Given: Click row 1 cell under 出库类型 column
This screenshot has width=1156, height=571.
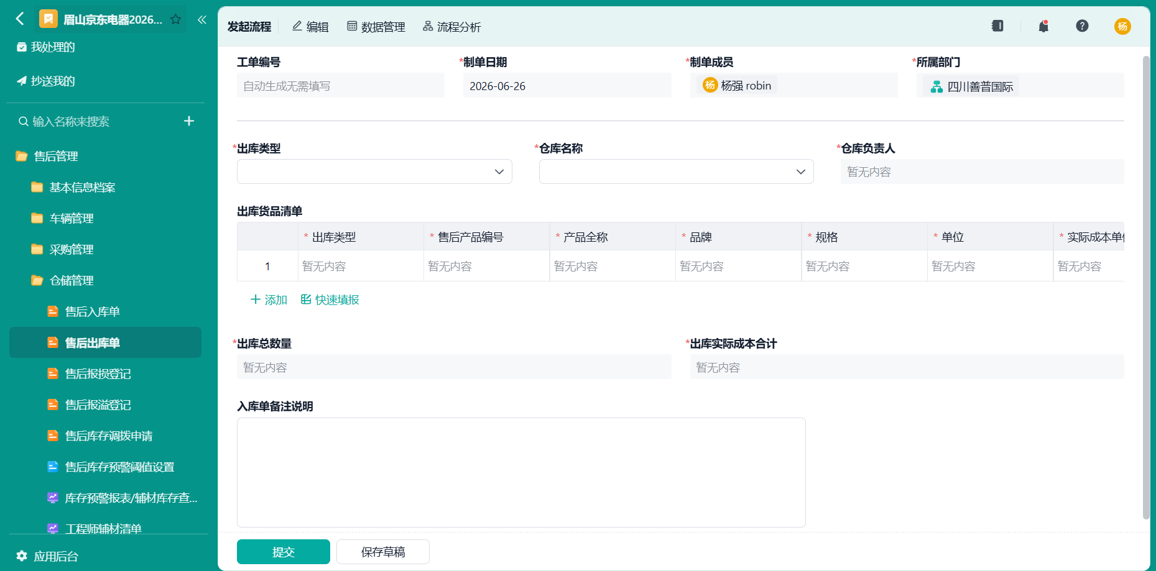Looking at the screenshot, I should coord(361,266).
